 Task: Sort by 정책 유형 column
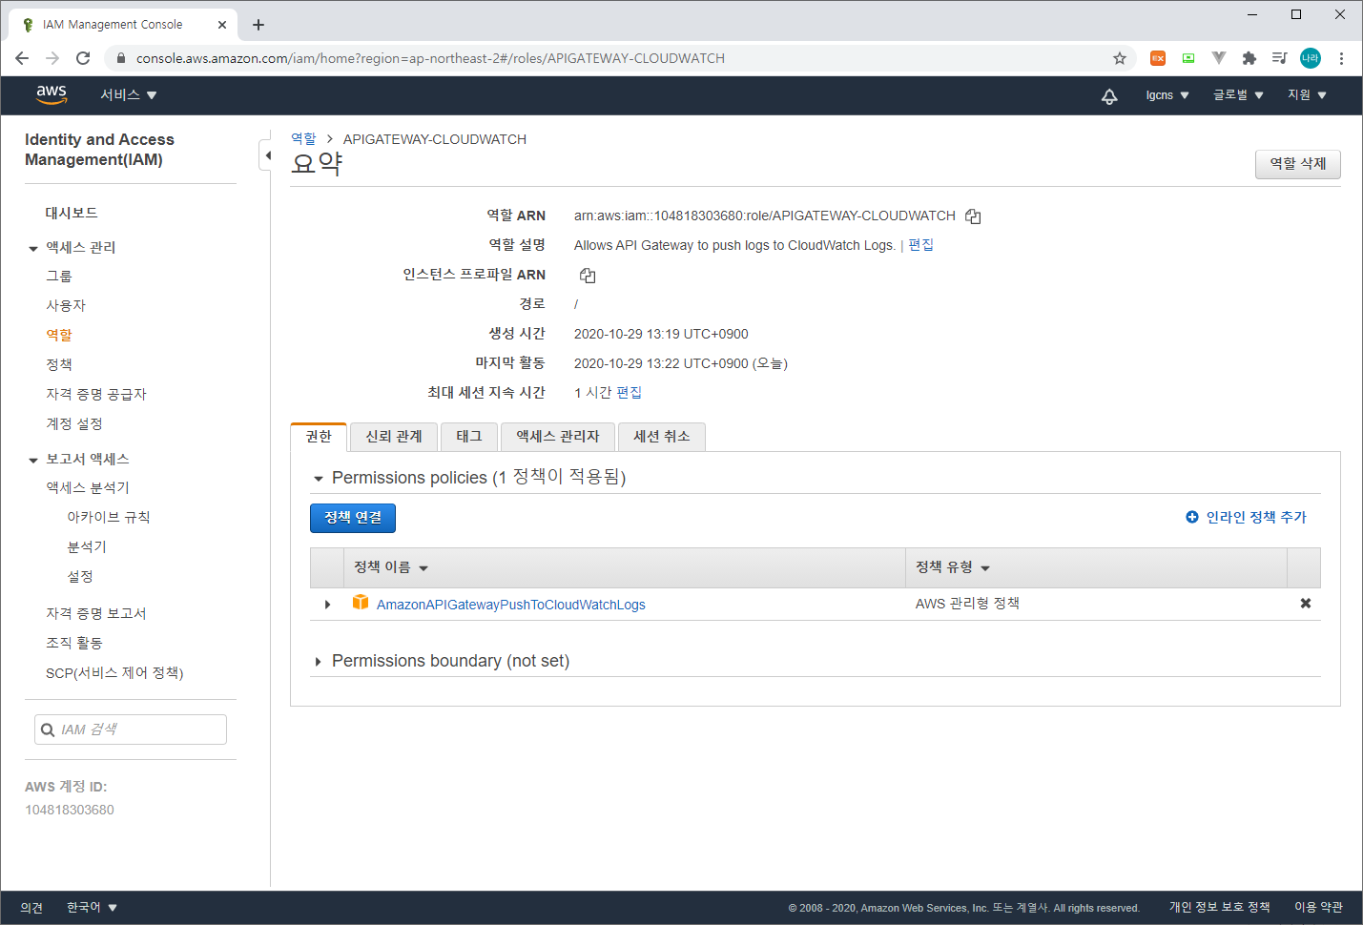[953, 567]
